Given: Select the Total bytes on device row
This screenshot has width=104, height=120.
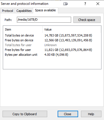Looking at the screenshot, I should tap(52, 35).
